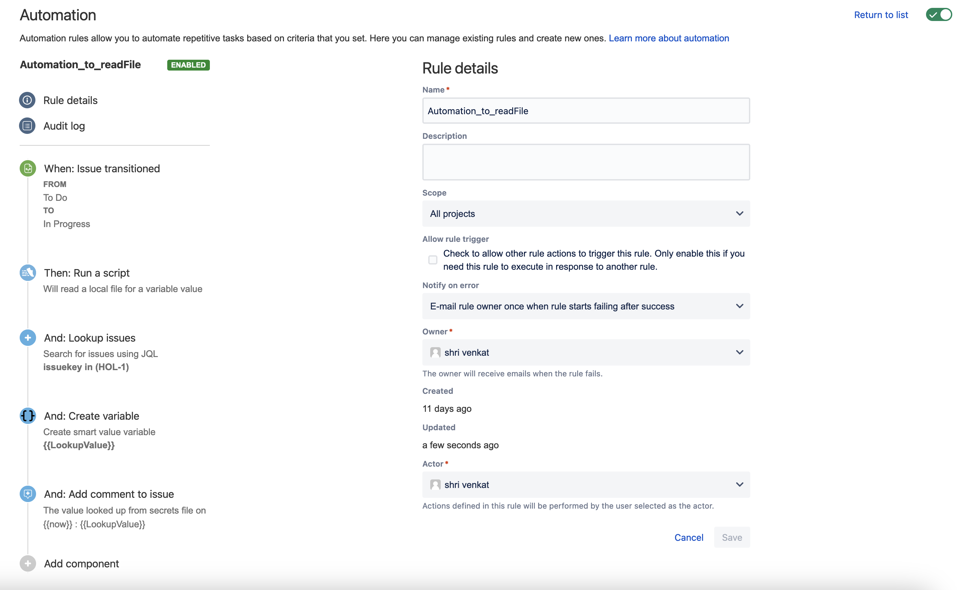Open Learn more about automation link
This screenshot has width=968, height=590.
click(669, 38)
